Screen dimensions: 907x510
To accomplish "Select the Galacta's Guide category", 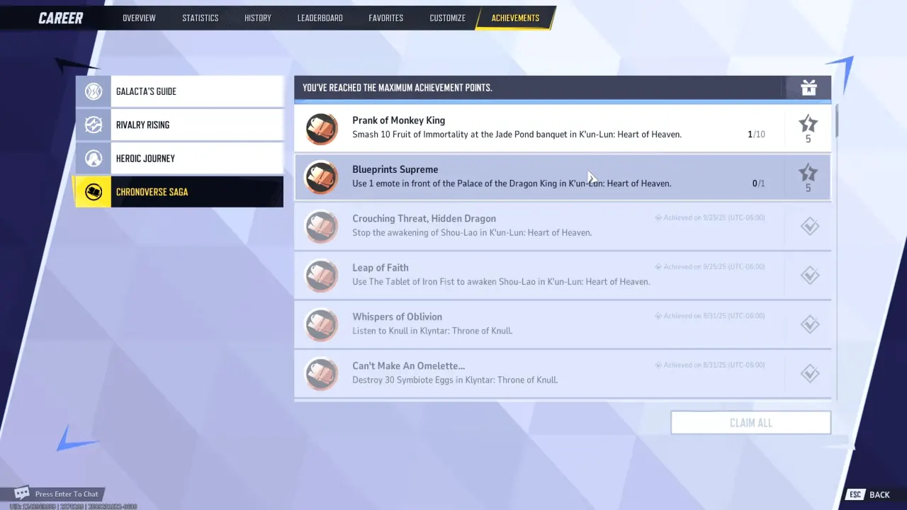I will (x=180, y=91).
